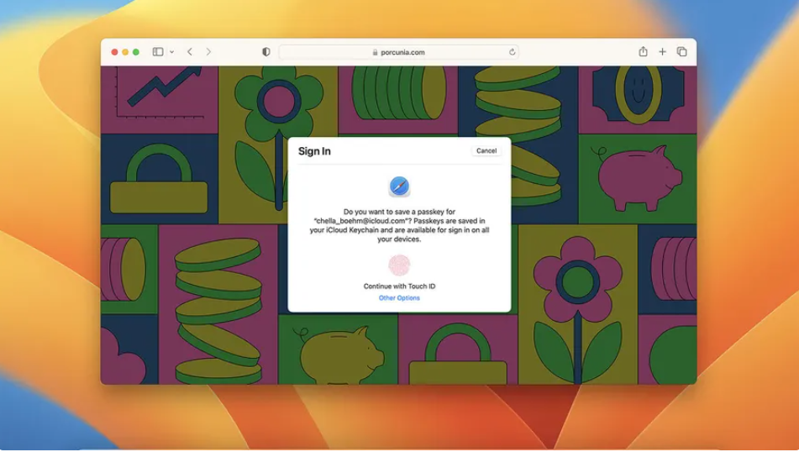Click the porcunia.com address bar
The width and height of the screenshot is (799, 452).
point(398,52)
